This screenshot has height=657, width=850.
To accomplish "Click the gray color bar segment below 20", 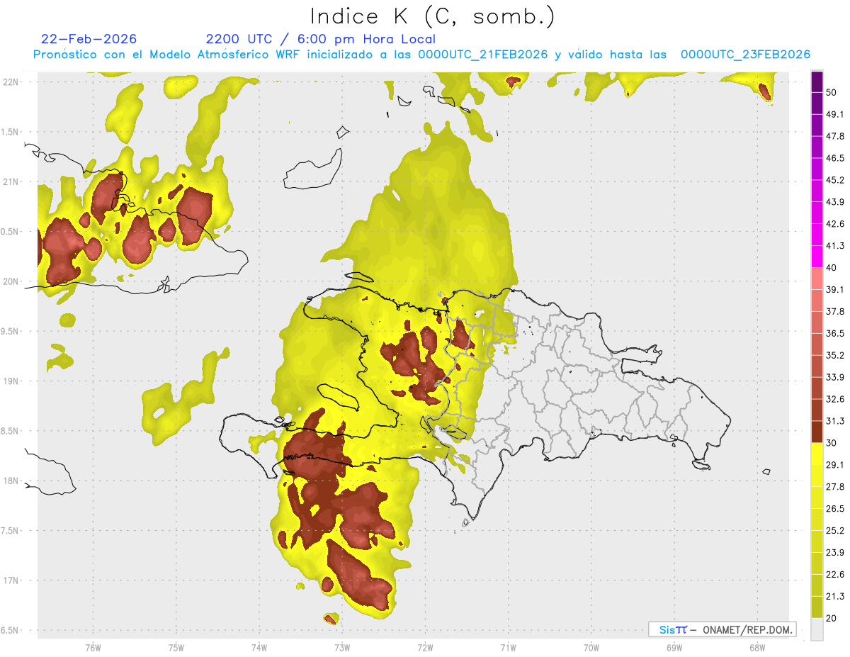I will click(817, 629).
